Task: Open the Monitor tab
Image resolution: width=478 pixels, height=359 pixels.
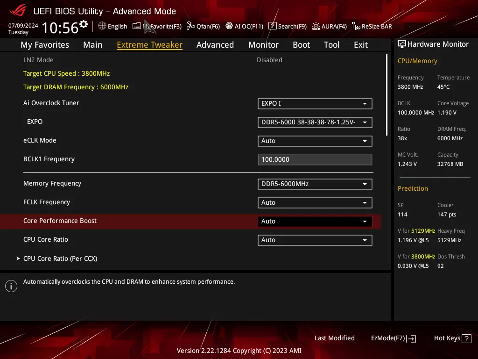Action: (x=263, y=44)
